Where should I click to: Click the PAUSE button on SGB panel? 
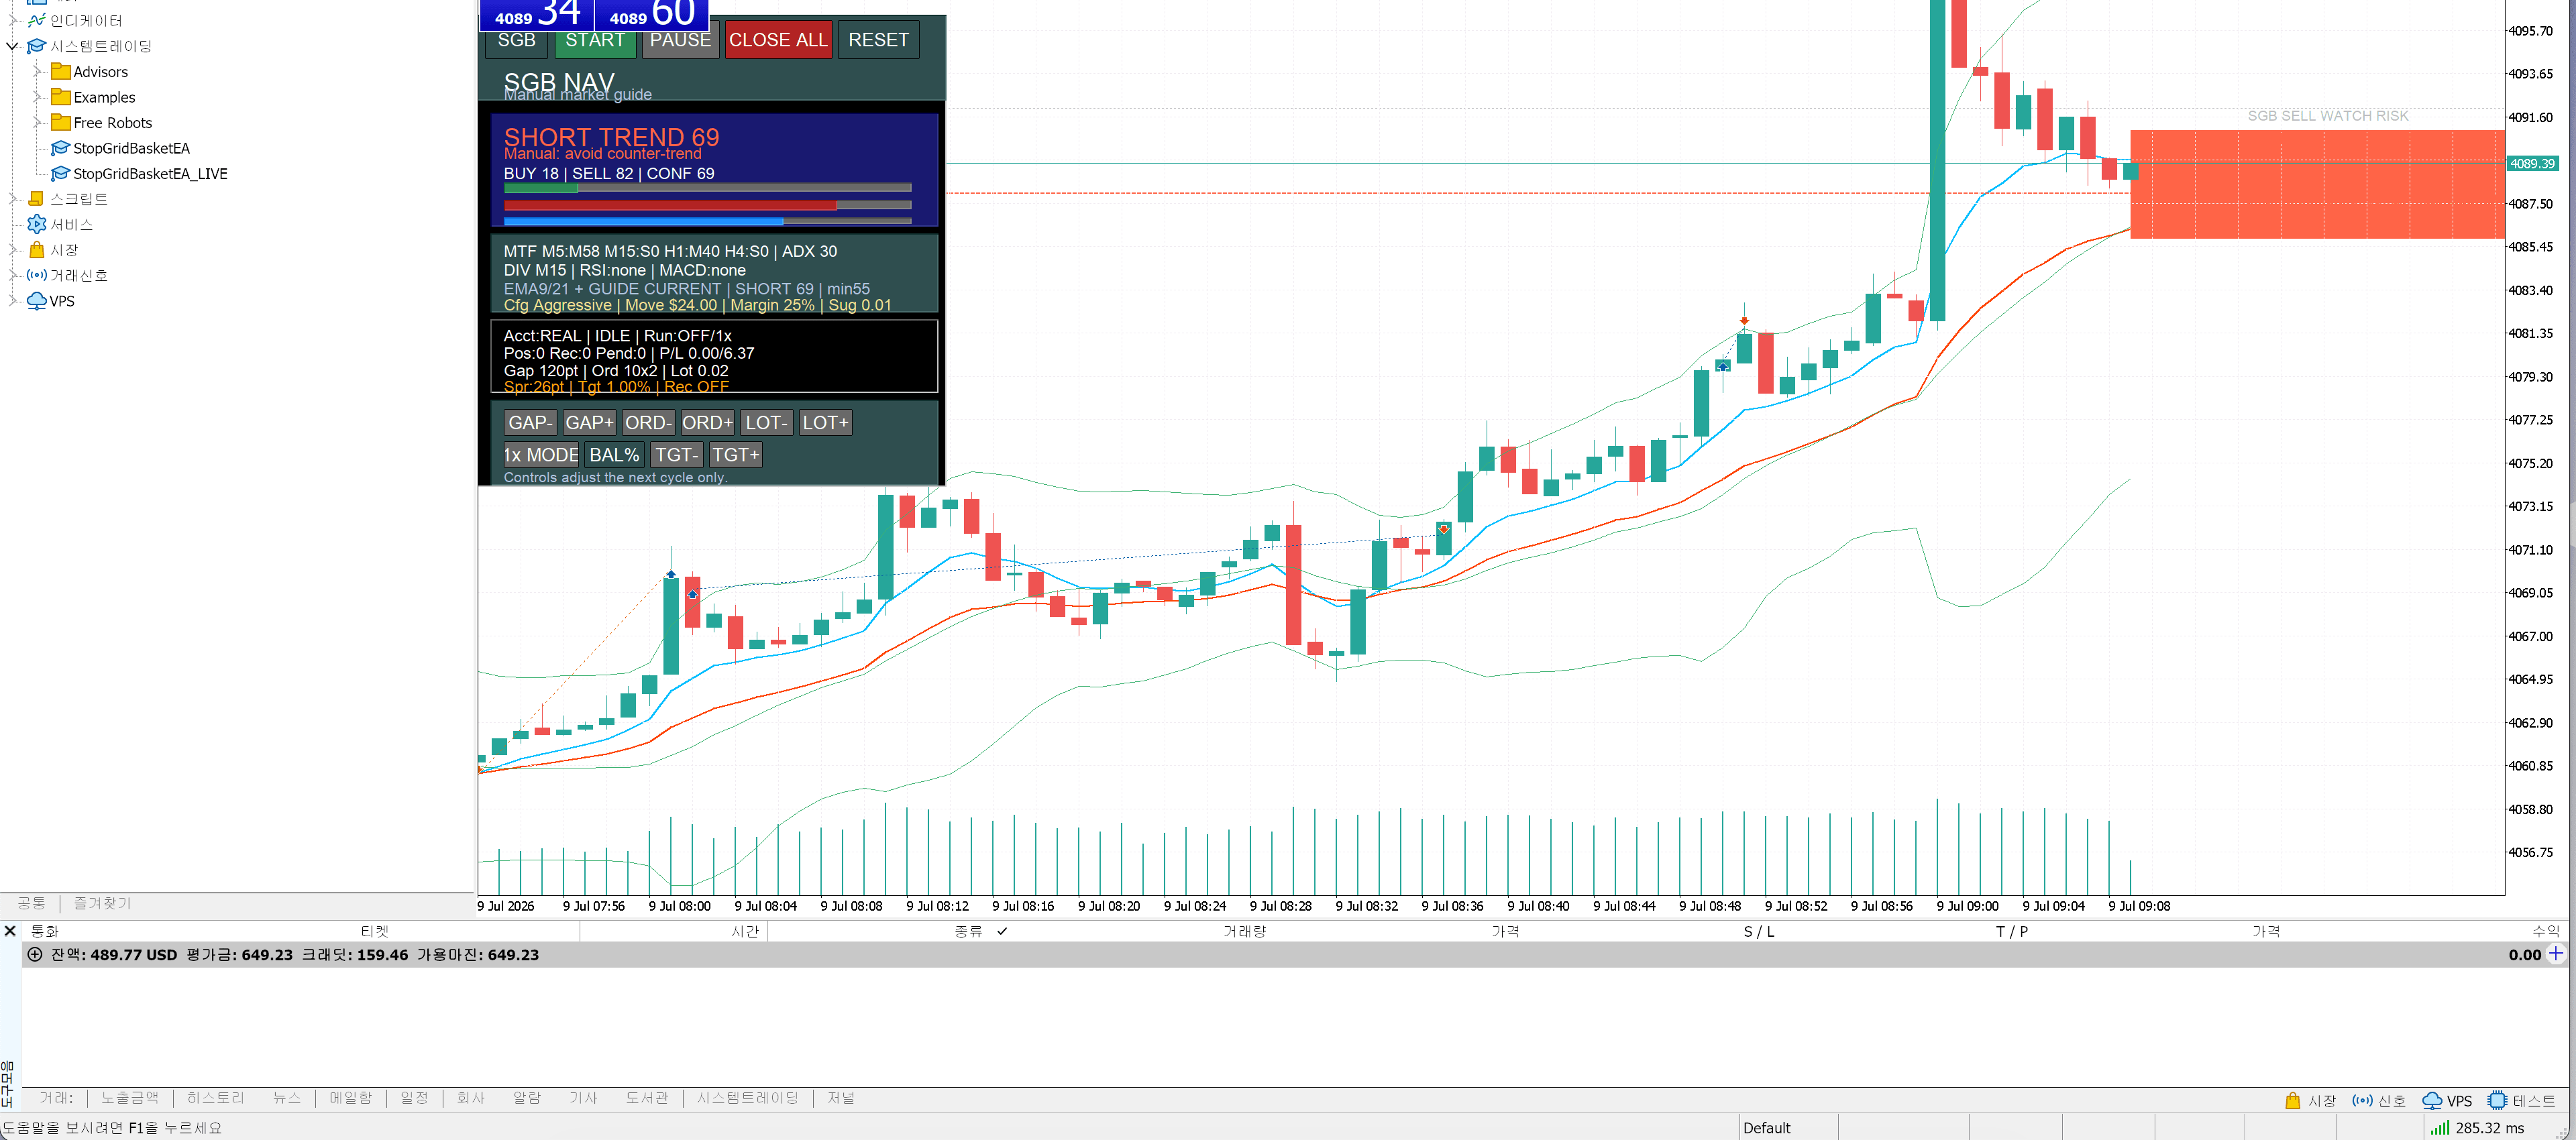680,40
